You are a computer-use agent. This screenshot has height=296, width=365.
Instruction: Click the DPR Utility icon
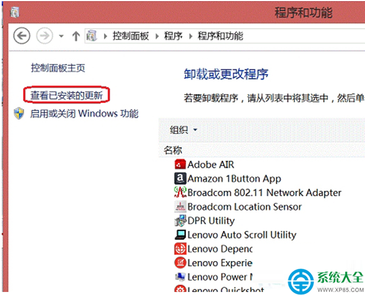(x=180, y=220)
